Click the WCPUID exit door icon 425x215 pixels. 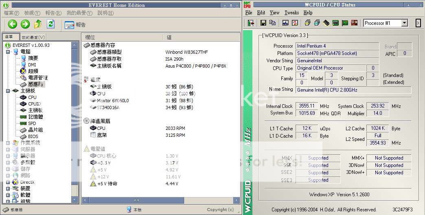(250, 23)
